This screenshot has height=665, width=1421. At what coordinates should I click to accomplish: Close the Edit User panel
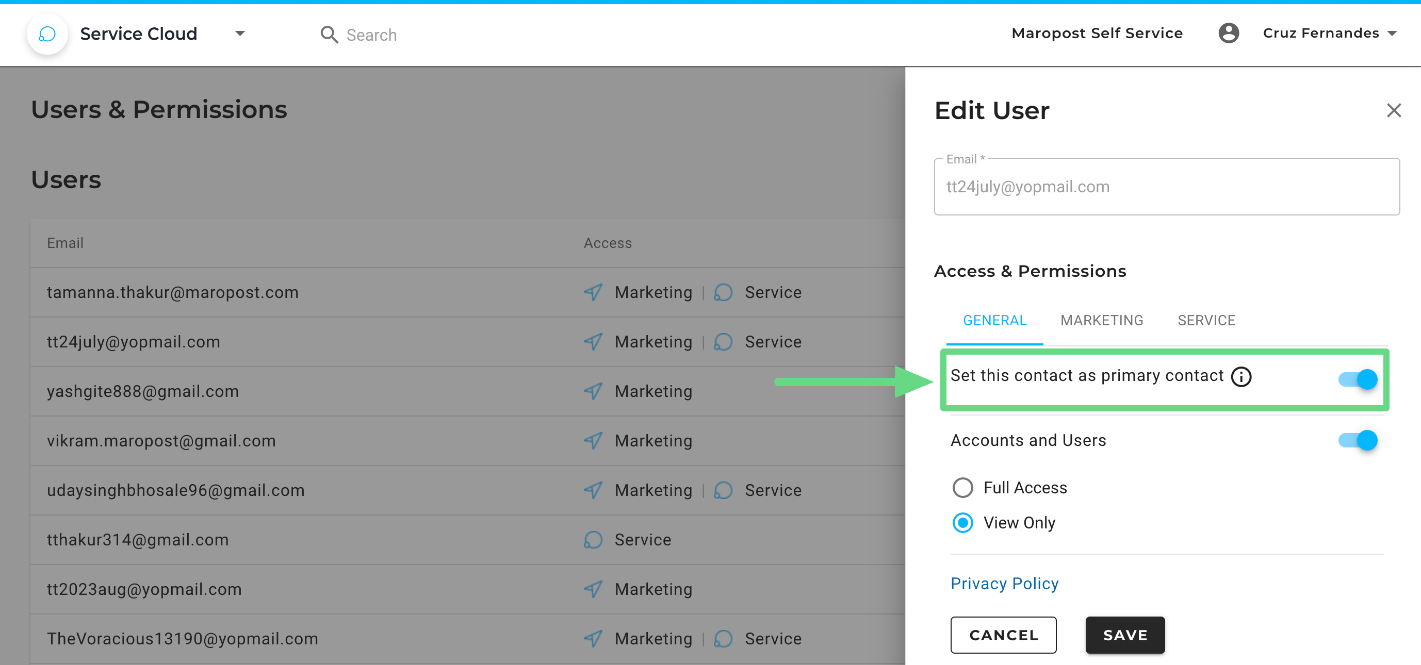coord(1394,110)
